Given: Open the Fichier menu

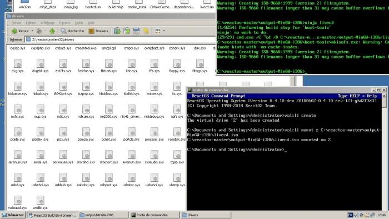Looking at the screenshot, I should click(x=16, y=23).
